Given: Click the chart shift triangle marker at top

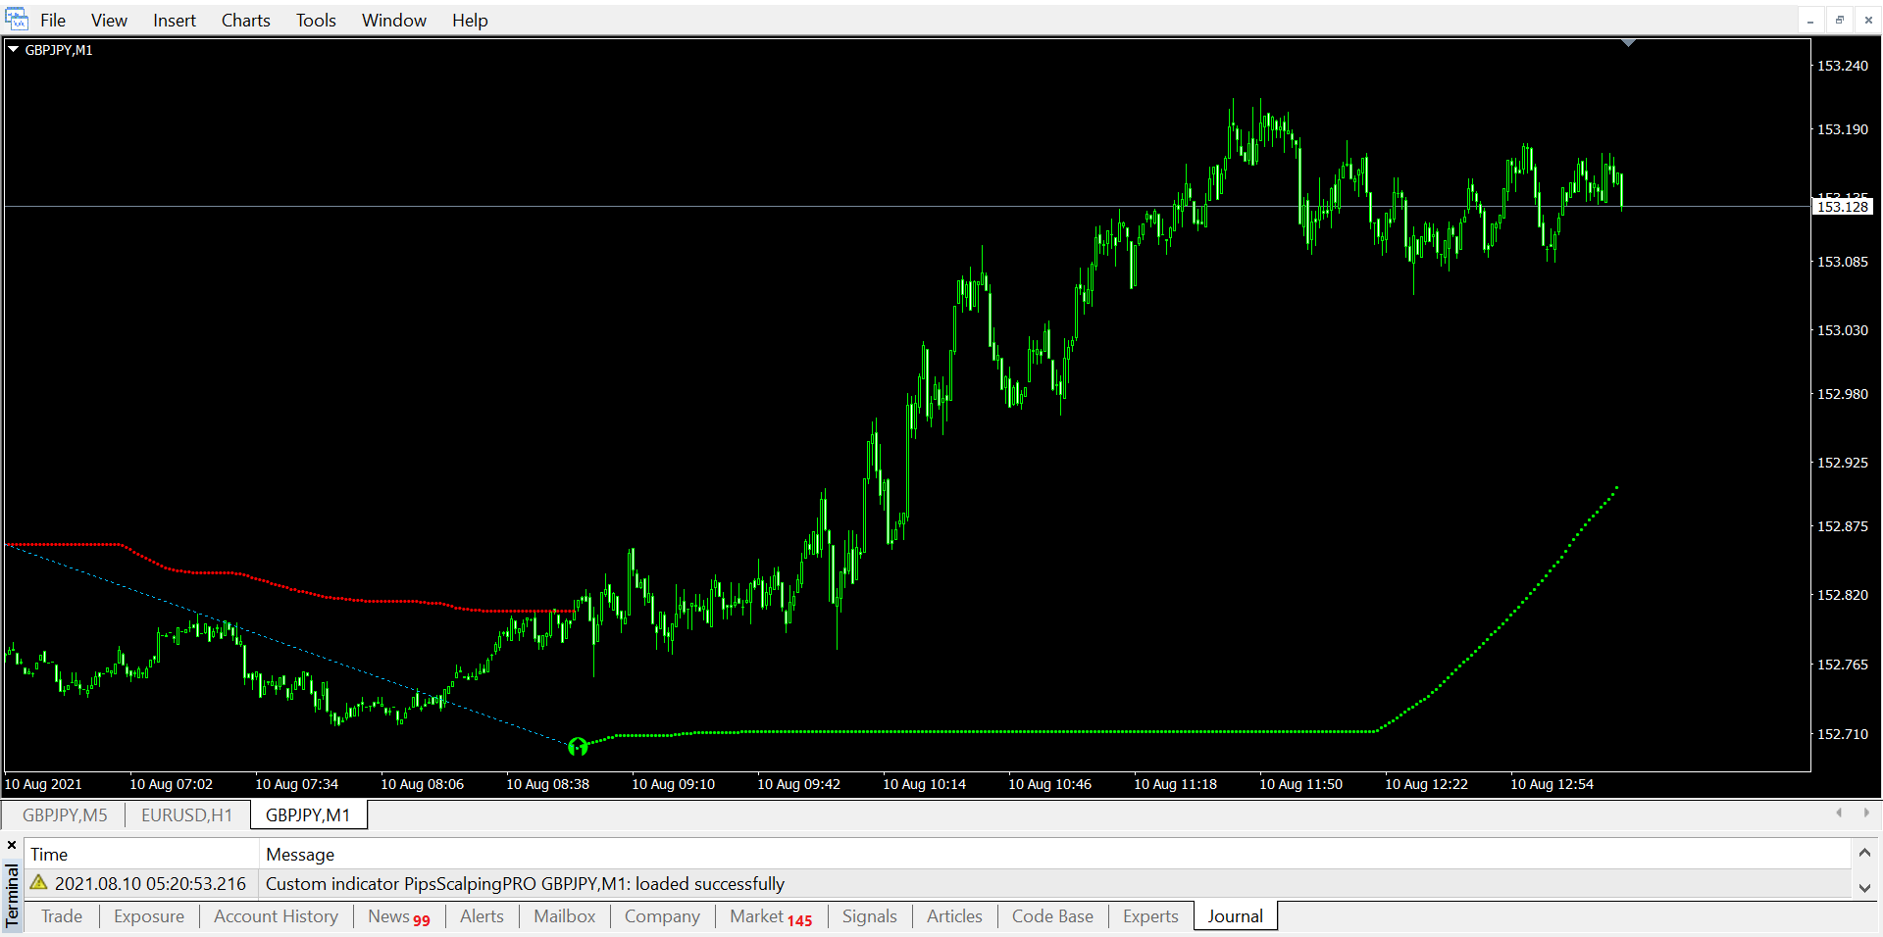Looking at the screenshot, I should pos(1628,43).
